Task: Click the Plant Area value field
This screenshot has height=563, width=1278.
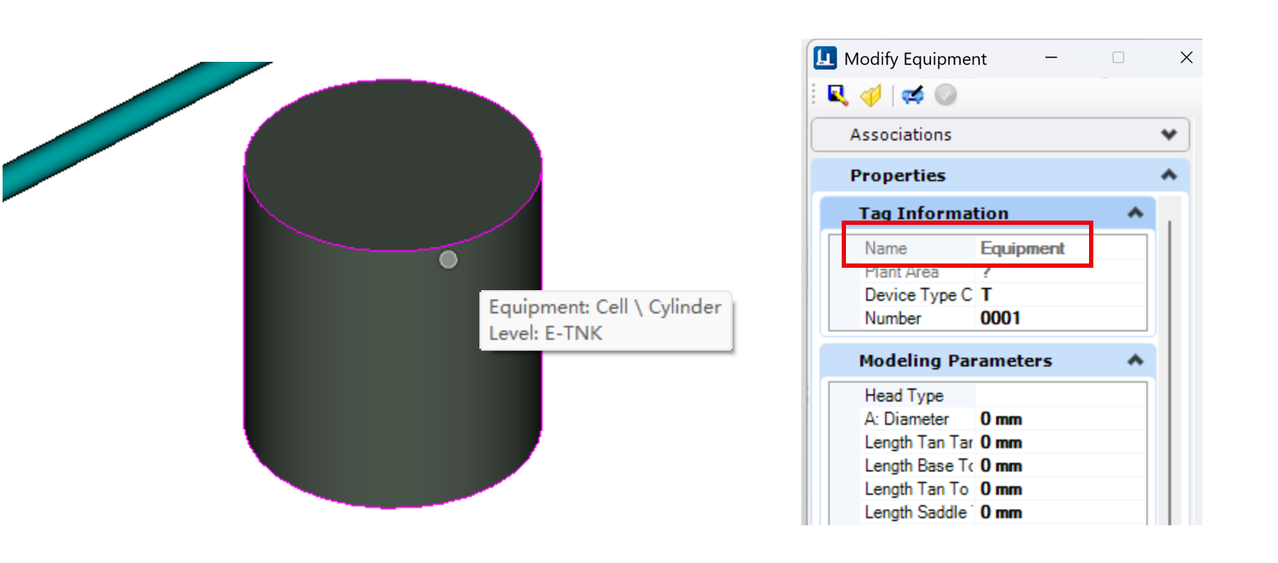Action: 1062,272
